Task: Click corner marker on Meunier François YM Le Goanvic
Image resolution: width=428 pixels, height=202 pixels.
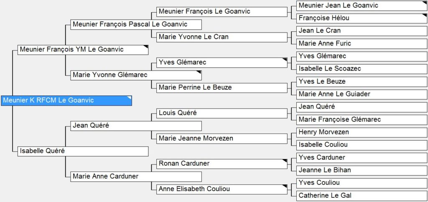Action: (146, 47)
